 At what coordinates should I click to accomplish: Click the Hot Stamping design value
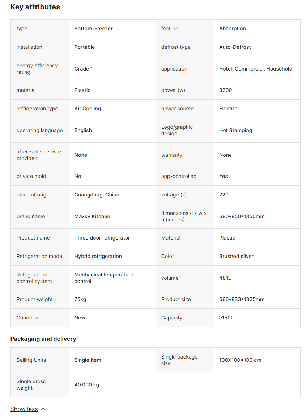point(235,130)
